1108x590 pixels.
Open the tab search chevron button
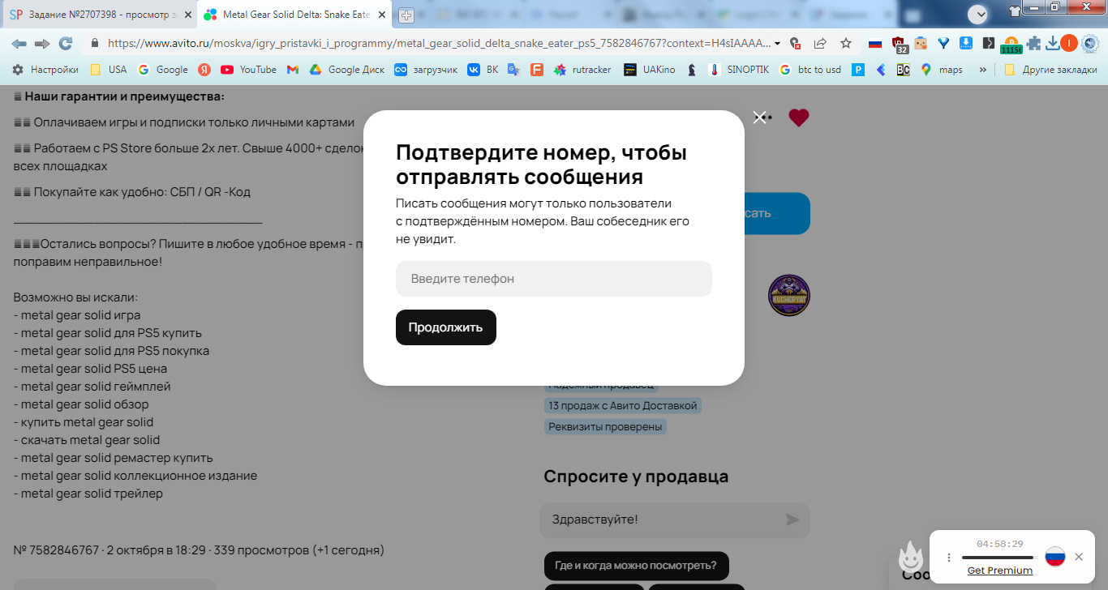978,14
